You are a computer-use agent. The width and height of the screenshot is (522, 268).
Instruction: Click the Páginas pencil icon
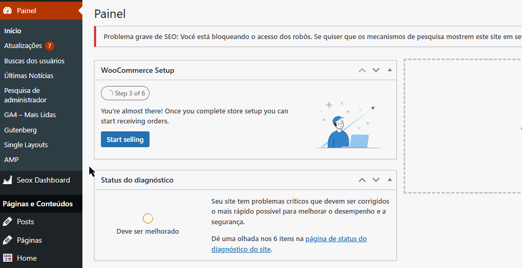coord(7,240)
